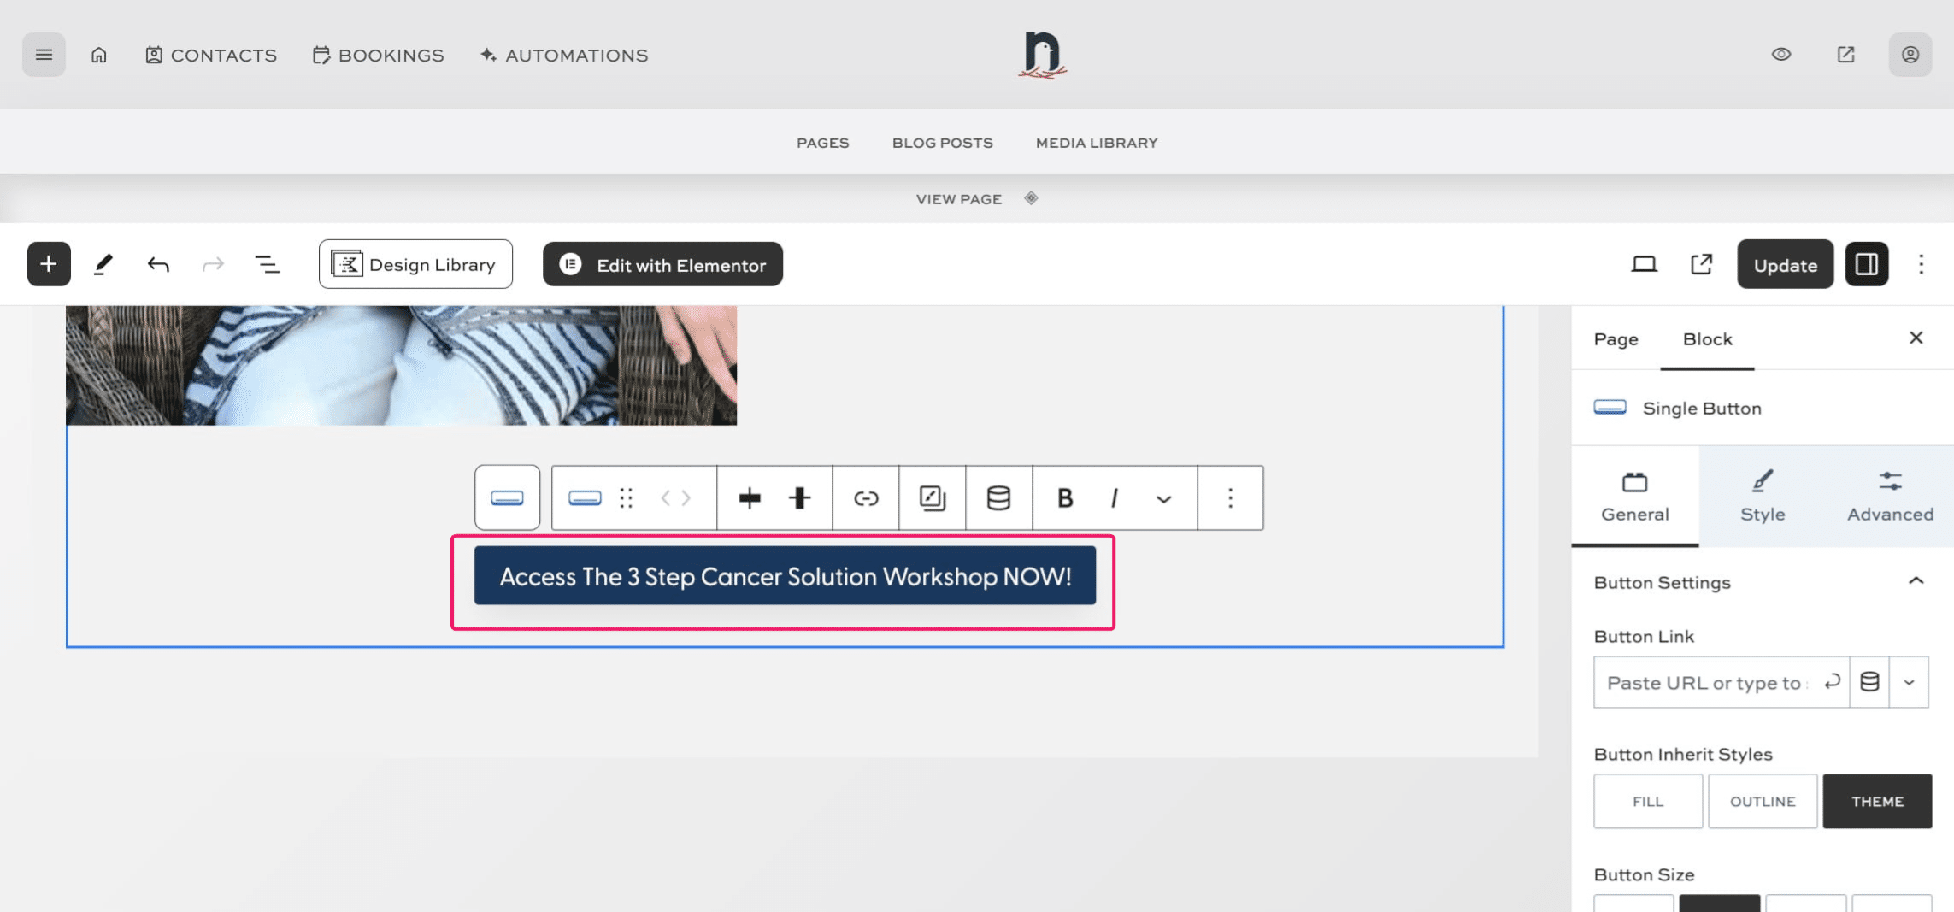This screenshot has height=912, width=1954.
Task: Click the dynamic content database toolbar icon
Action: point(998,498)
